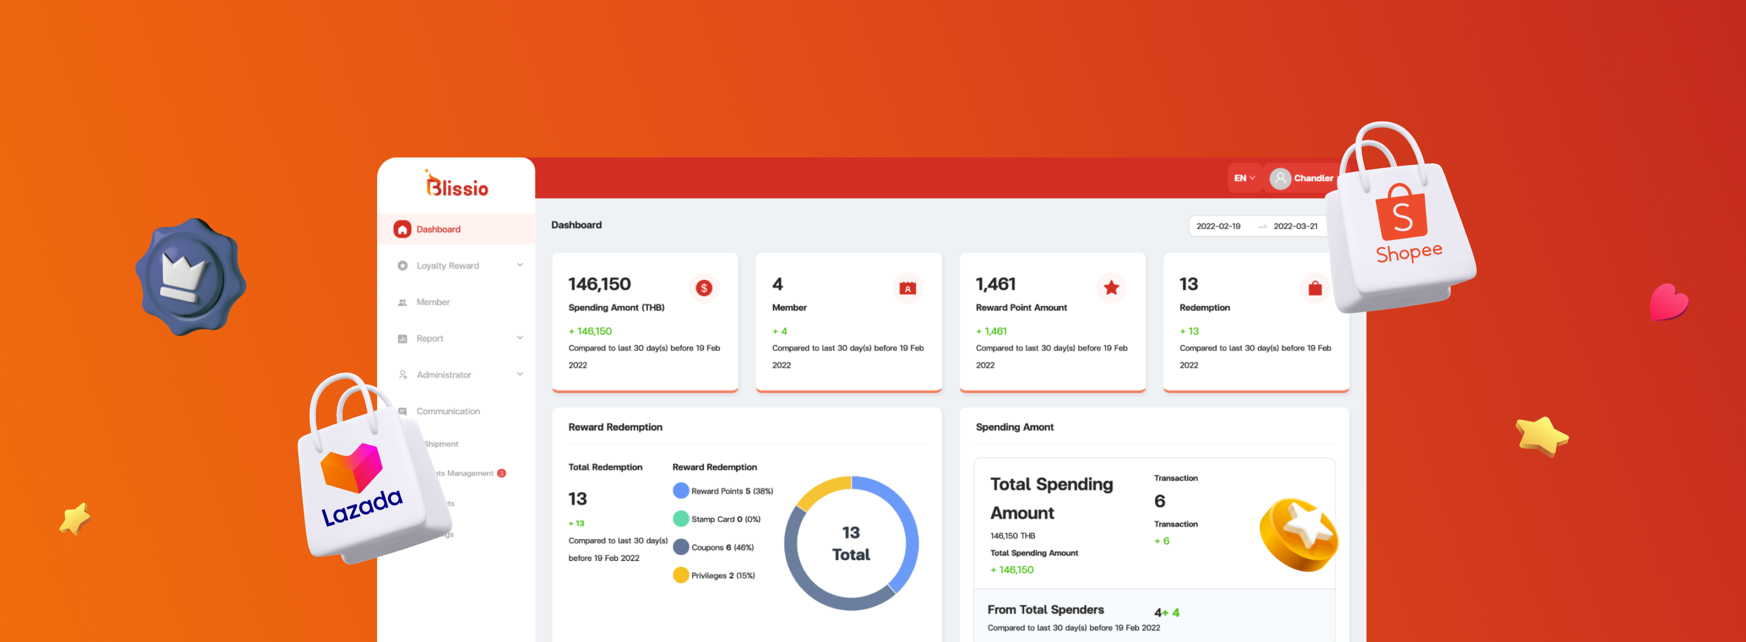Click the Chandler user avatar icon
Screen dimensions: 1746x642
click(1280, 178)
